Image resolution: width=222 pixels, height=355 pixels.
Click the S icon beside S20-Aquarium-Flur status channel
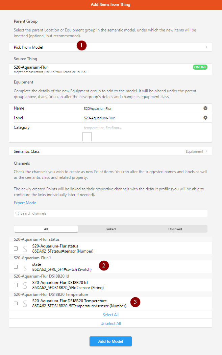click(x=25, y=249)
